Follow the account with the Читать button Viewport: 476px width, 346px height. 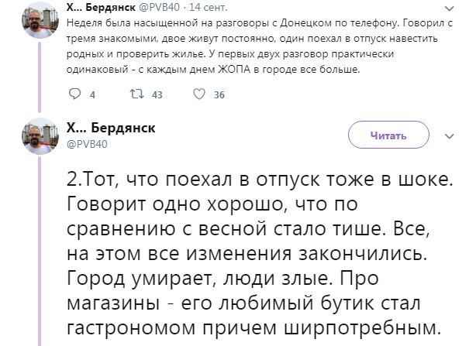tap(388, 135)
